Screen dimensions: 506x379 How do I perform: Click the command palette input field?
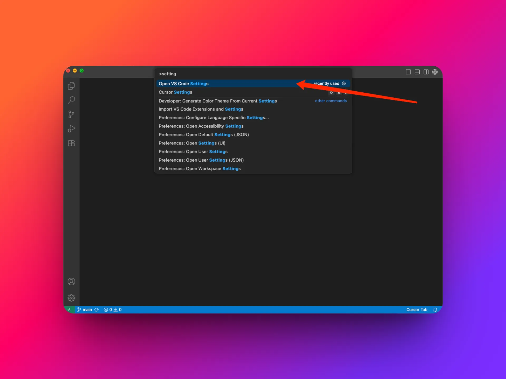(x=253, y=74)
